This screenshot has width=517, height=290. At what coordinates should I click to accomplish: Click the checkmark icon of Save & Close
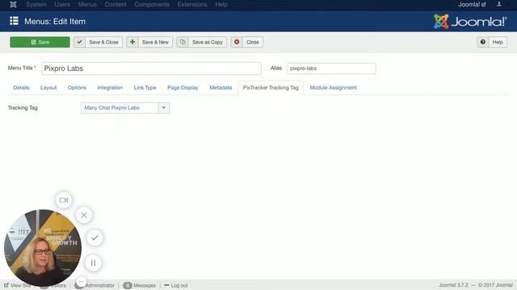(x=79, y=42)
